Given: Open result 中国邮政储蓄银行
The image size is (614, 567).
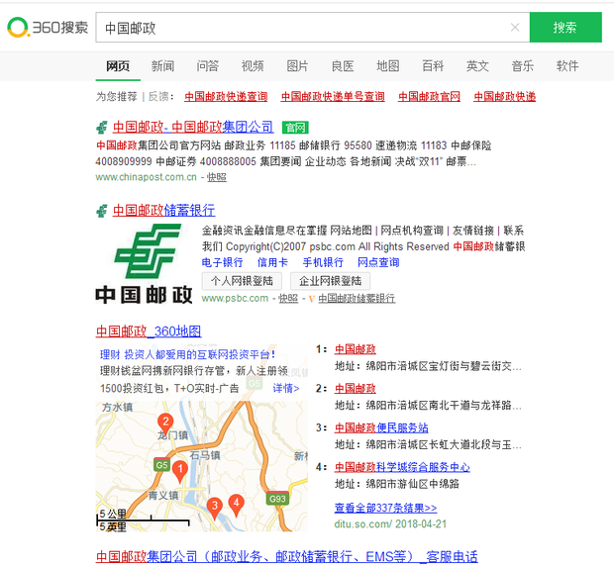Looking at the screenshot, I should click(163, 211).
